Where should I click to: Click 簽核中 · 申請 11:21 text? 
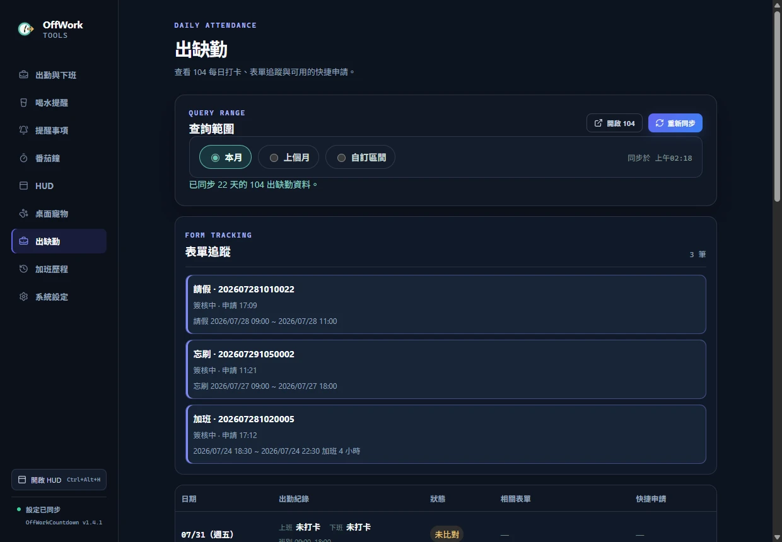pos(225,370)
